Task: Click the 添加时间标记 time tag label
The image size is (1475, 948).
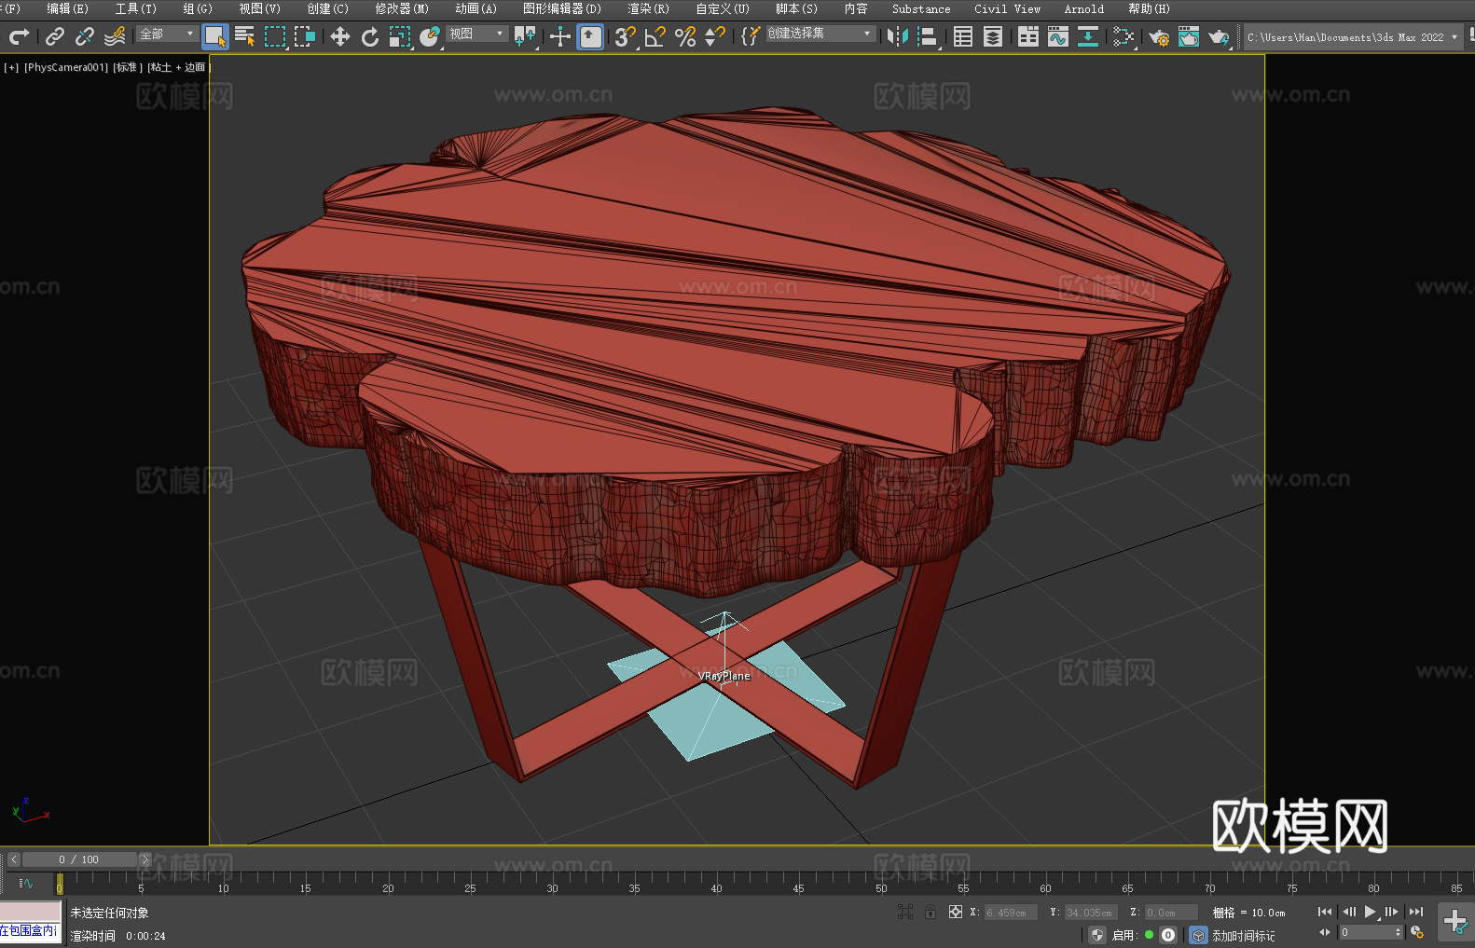Action: [x=1244, y=936]
